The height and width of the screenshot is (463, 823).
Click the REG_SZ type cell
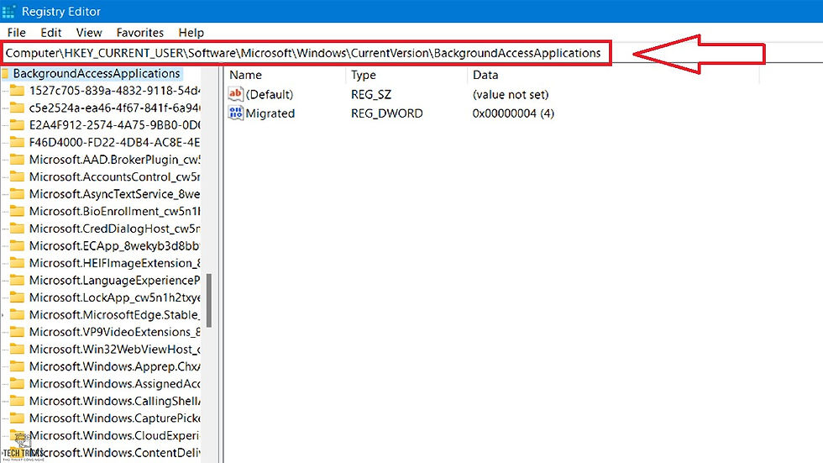[371, 94]
